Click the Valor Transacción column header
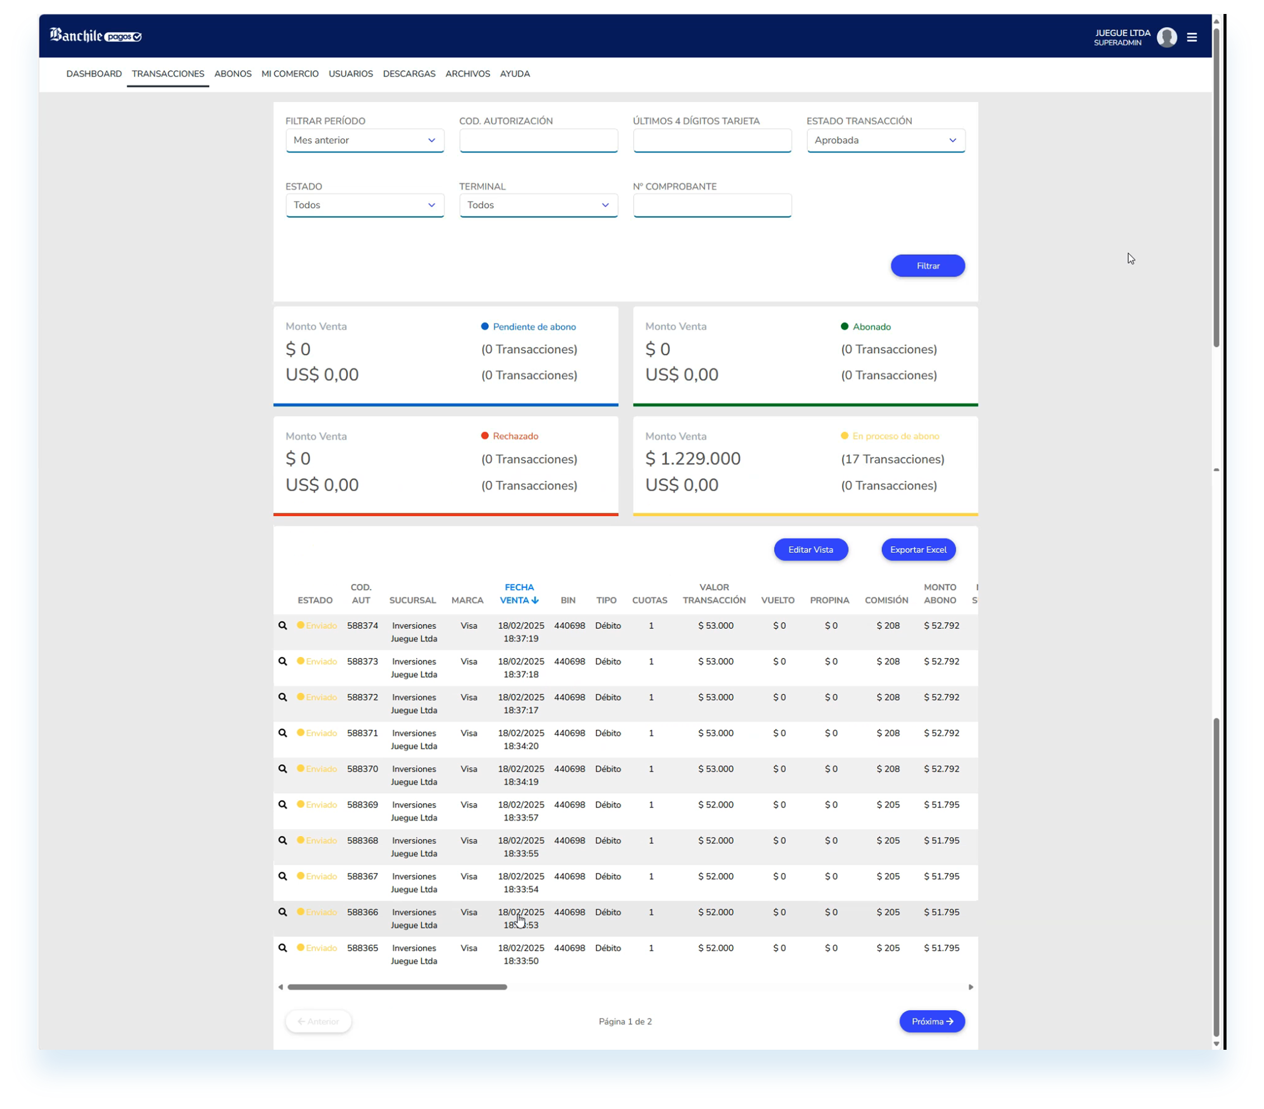This screenshot has width=1264, height=1109. tap(714, 594)
